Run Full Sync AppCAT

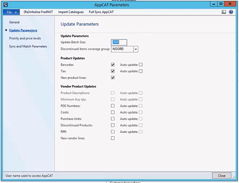(101, 12)
